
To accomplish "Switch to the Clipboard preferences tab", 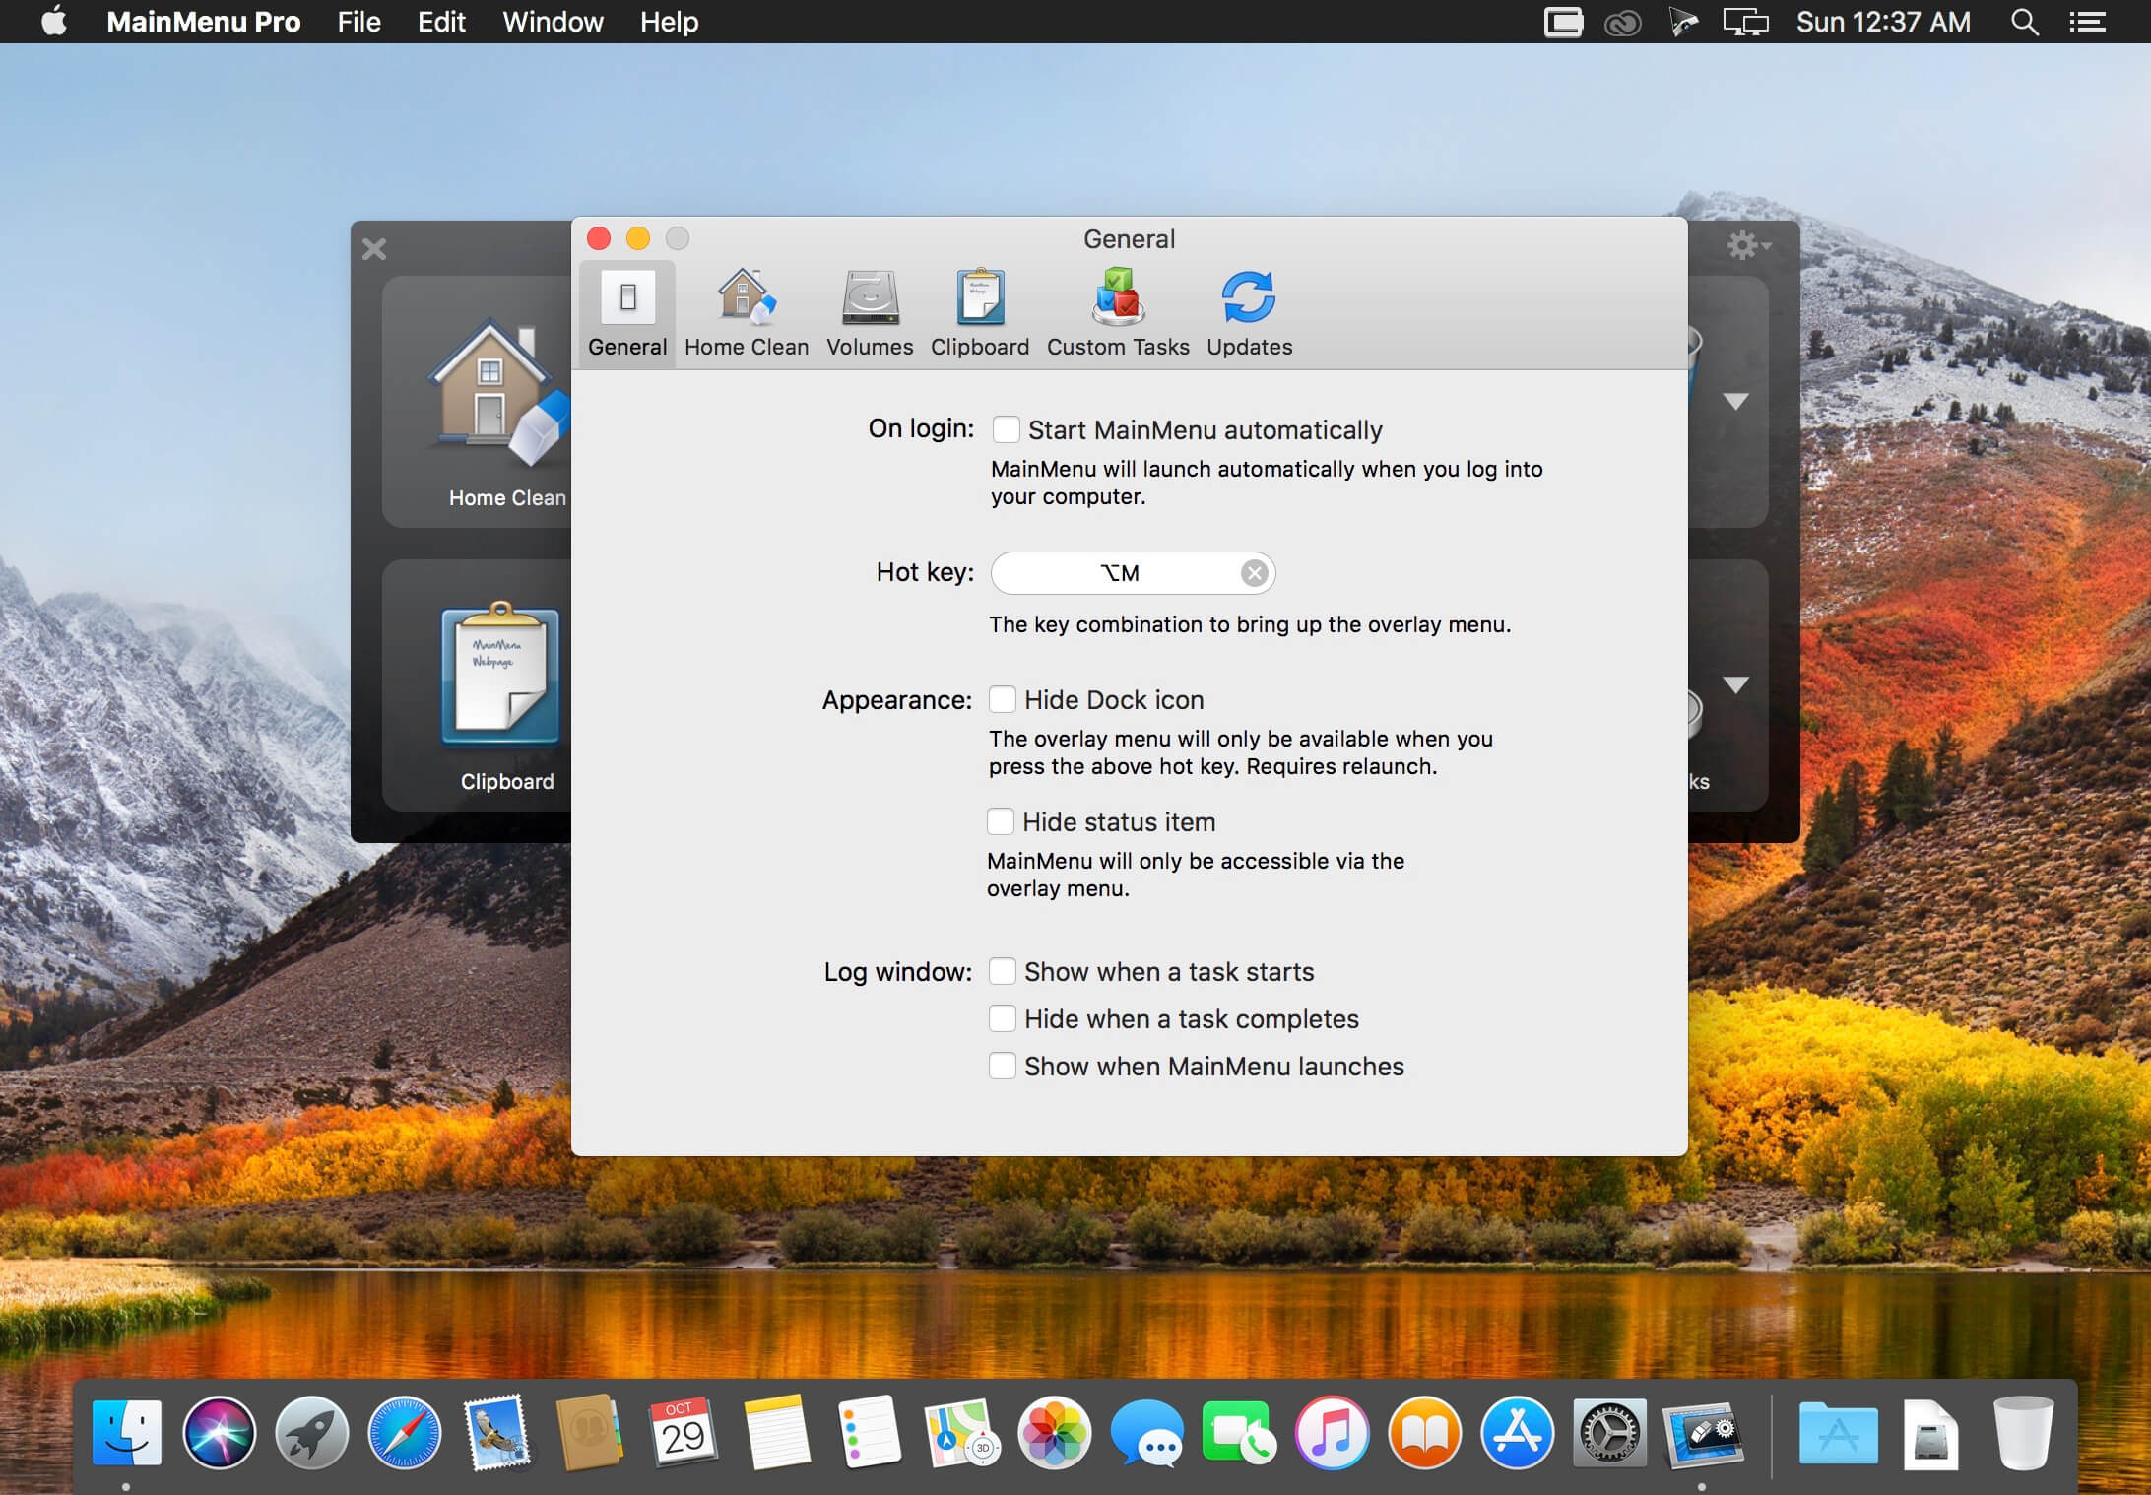I will [980, 314].
